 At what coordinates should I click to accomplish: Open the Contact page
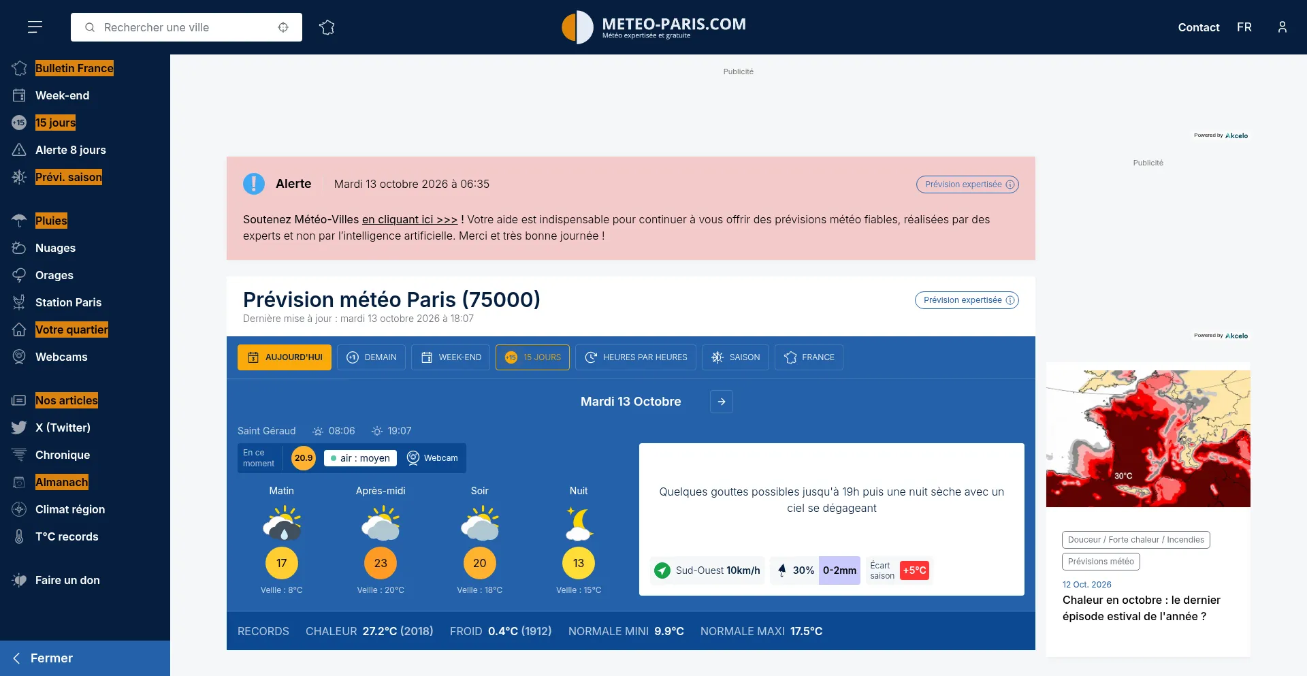click(1199, 27)
